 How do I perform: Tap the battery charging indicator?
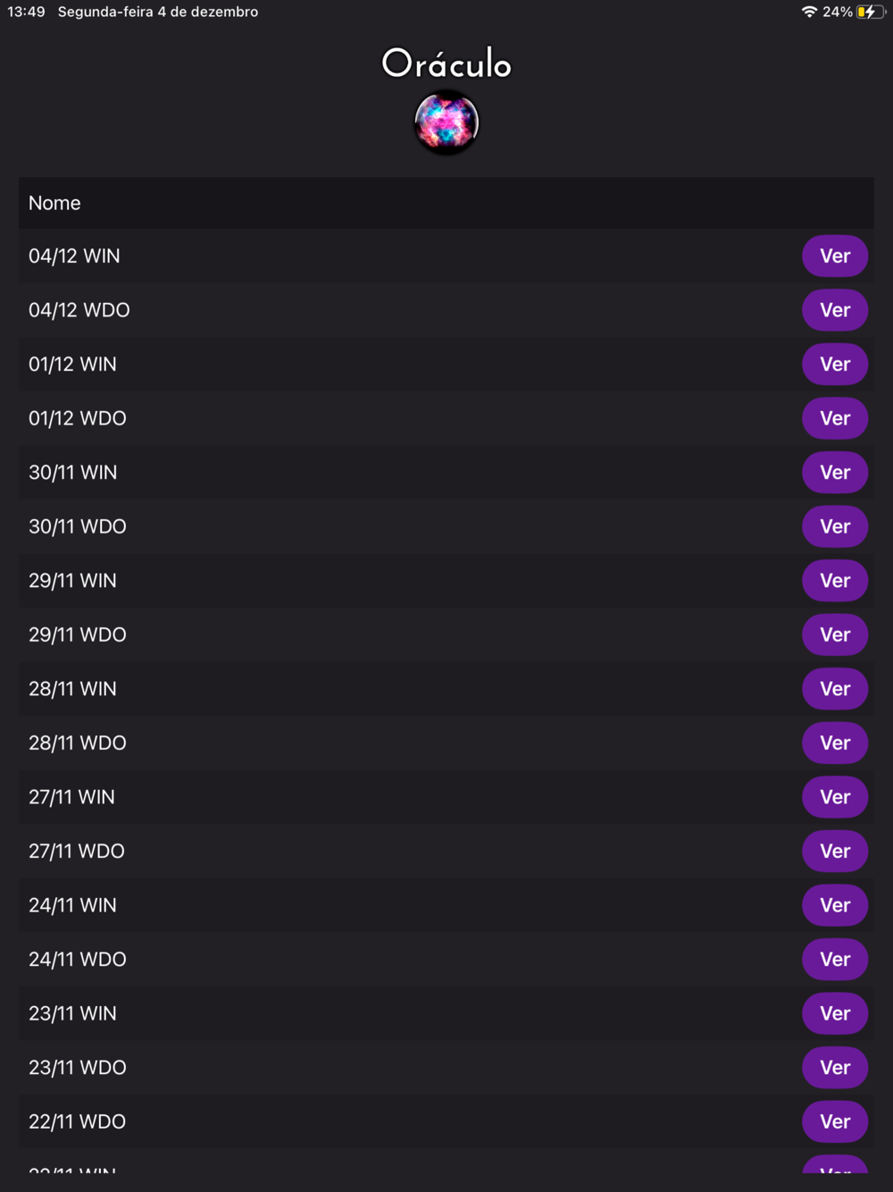[x=869, y=12]
